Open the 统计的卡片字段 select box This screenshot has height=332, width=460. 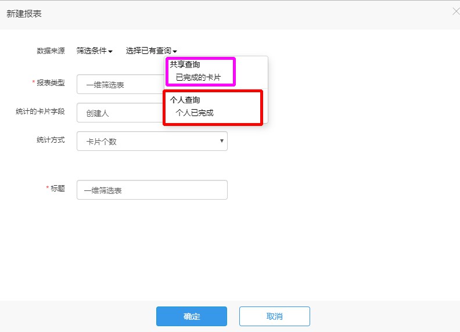(121, 113)
